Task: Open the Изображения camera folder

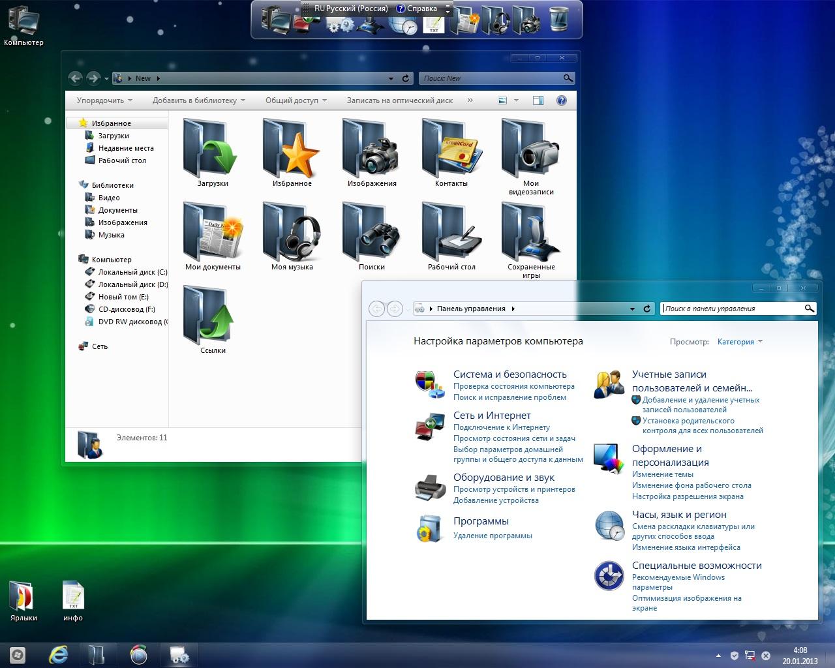Action: 371,151
